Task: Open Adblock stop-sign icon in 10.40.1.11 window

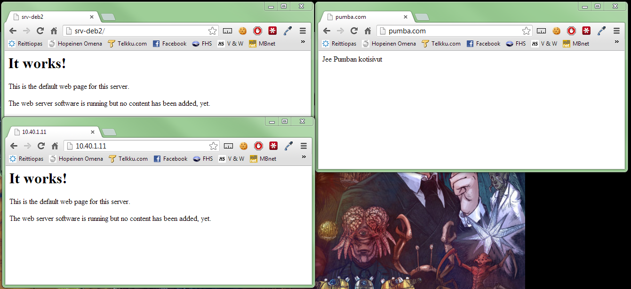Action: (258, 146)
